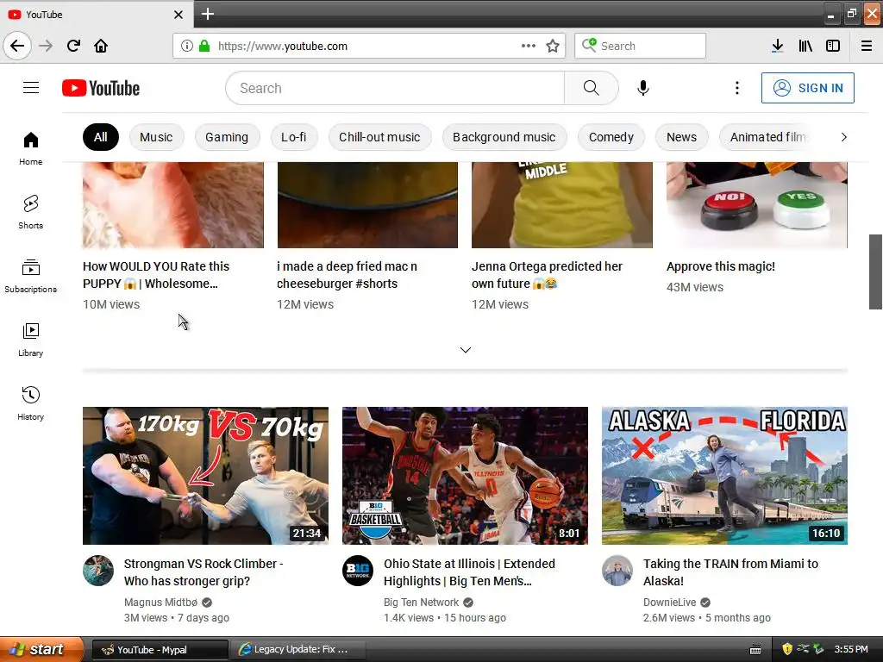Select the All filter chip

(101, 137)
